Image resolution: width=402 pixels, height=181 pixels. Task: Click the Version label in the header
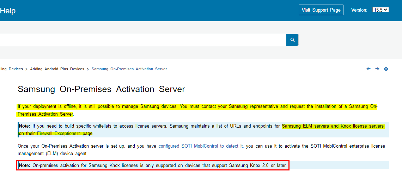359,10
